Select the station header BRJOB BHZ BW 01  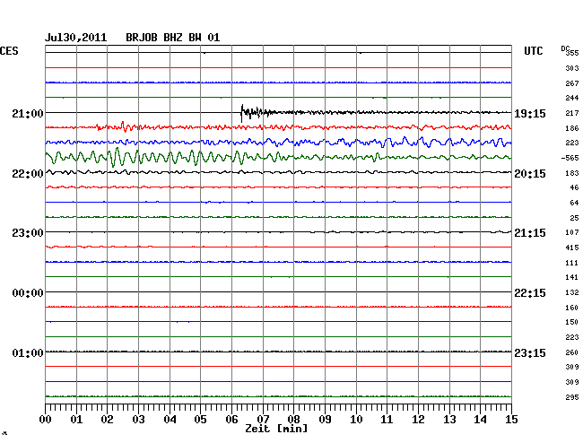tap(173, 38)
